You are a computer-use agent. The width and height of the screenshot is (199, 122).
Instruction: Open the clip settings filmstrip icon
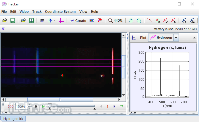(x=42, y=20)
